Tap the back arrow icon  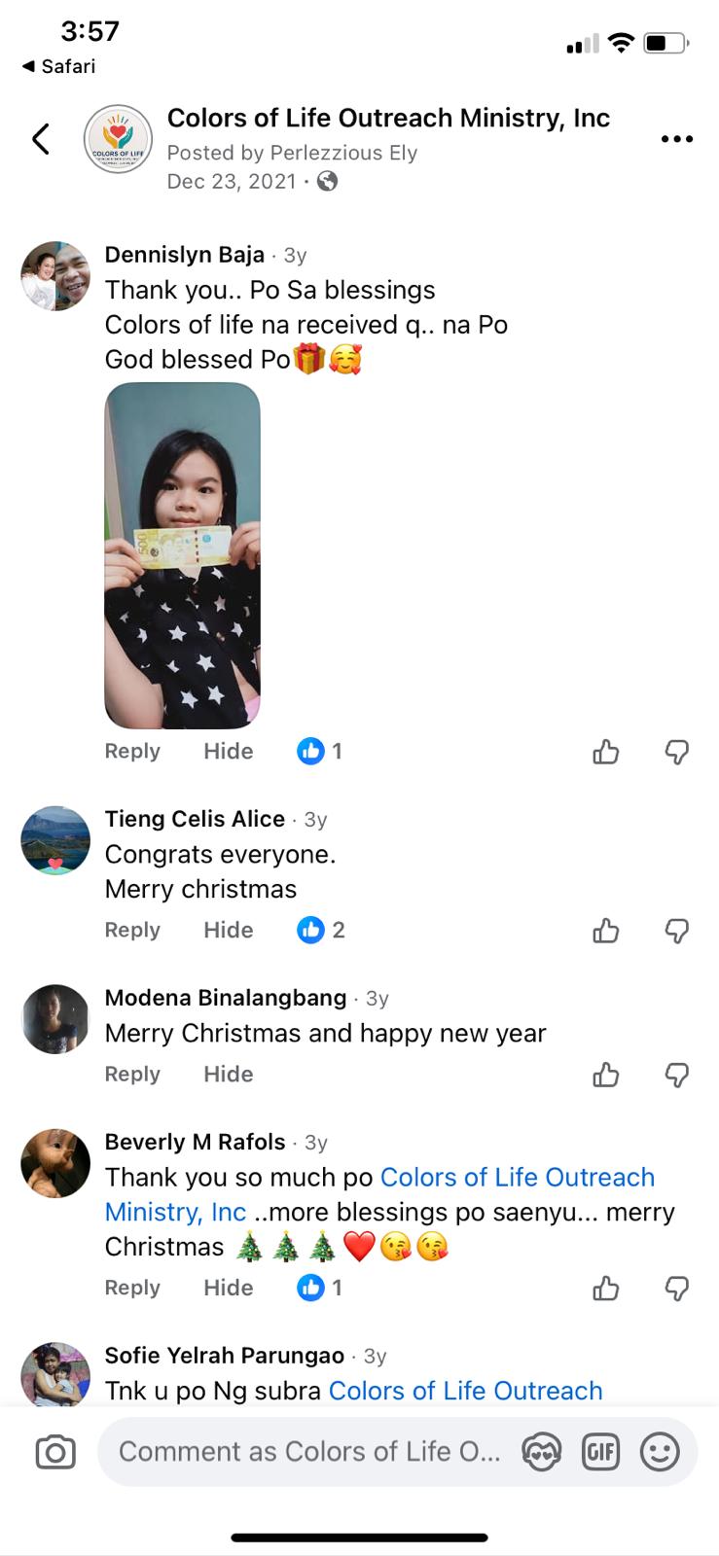coord(41,139)
